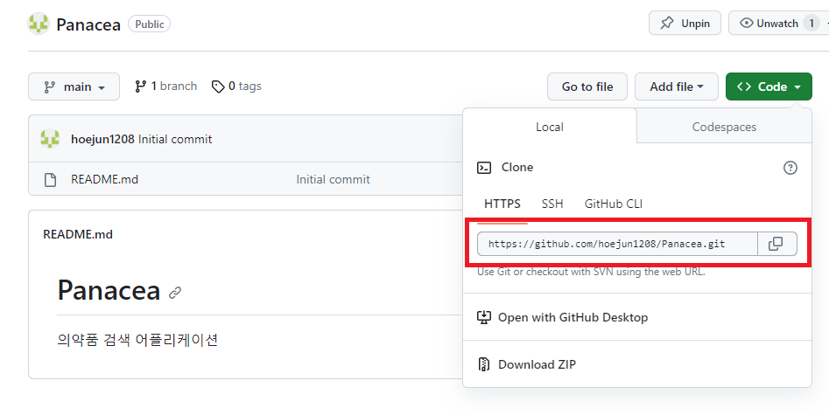
Task: Expand the Add file dropdown
Action: (676, 86)
